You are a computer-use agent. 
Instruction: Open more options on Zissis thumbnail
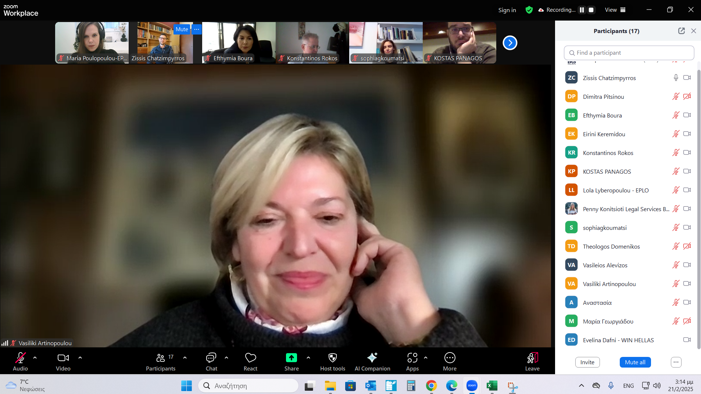(x=197, y=29)
